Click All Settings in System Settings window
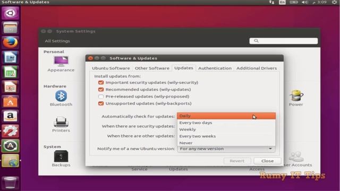Screen dimensions: 340x191 click(x=57, y=41)
